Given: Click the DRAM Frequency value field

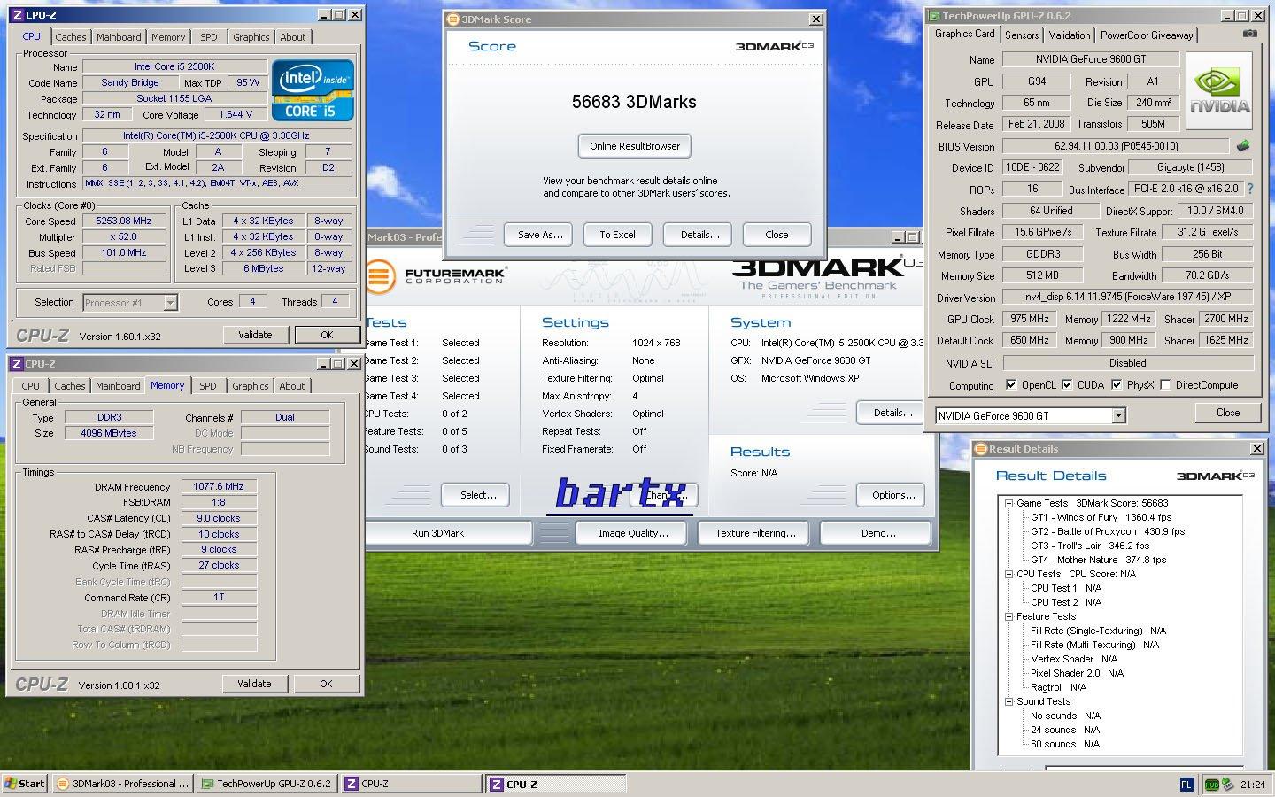Looking at the screenshot, I should 219,486.
